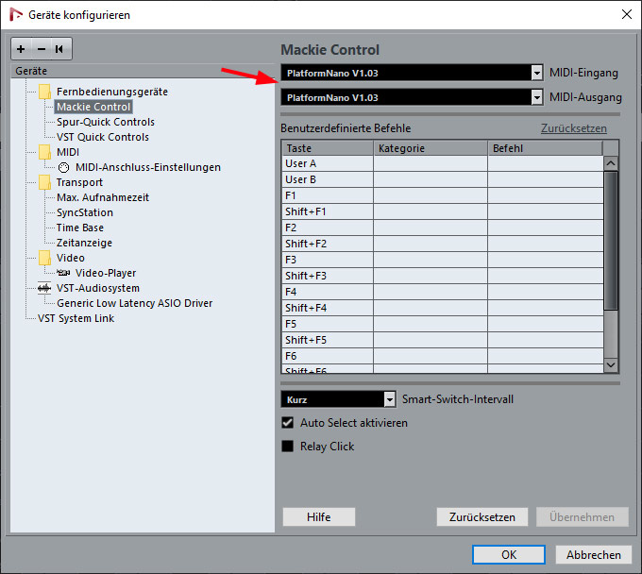Screen dimensions: 642x574
Task: Click the Zurücksetzen link above command table
Action: click(x=573, y=128)
